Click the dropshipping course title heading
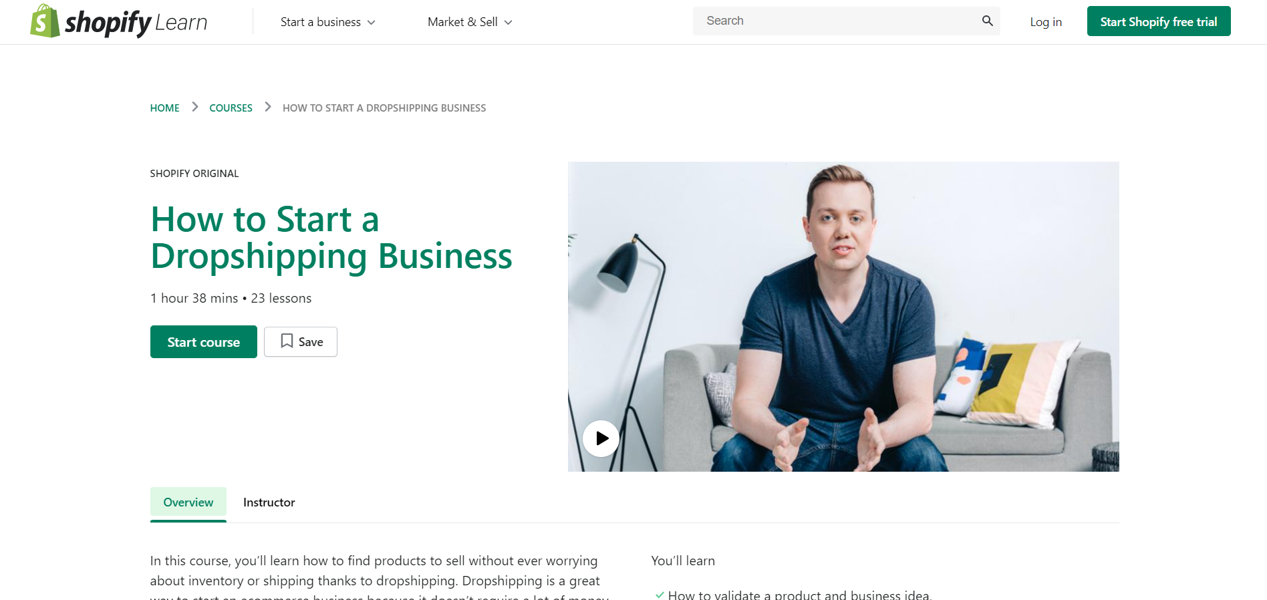 tap(331, 238)
